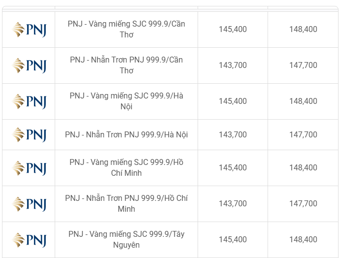
Task: Click the 147,700 sell price for Nhẫn Trơn Cần Thơ
Action: pos(303,65)
